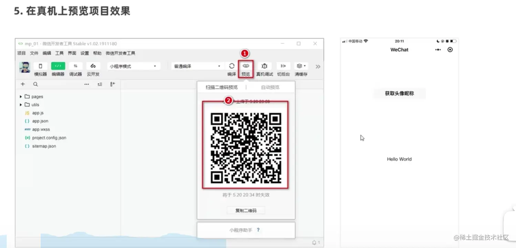Click the file tree list view icon
516x248 pixels.
point(100,84)
